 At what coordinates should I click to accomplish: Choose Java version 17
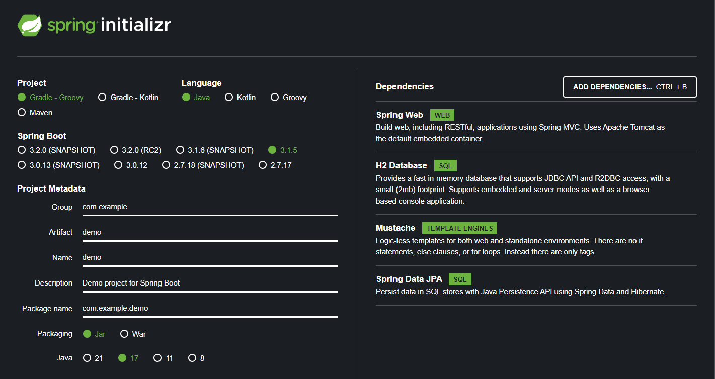click(128, 358)
